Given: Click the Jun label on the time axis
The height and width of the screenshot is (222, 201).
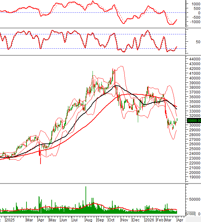Looking at the screenshot, I should coord(64,219).
